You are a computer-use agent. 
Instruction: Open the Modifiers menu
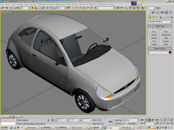pos(42,5)
